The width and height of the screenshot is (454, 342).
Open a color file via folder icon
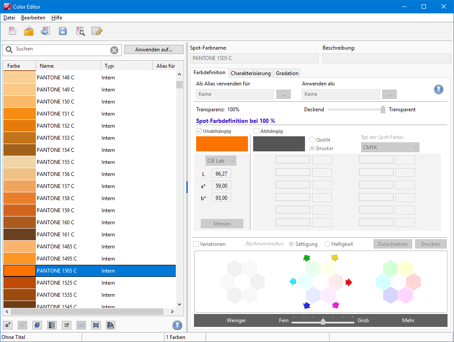tap(29, 31)
